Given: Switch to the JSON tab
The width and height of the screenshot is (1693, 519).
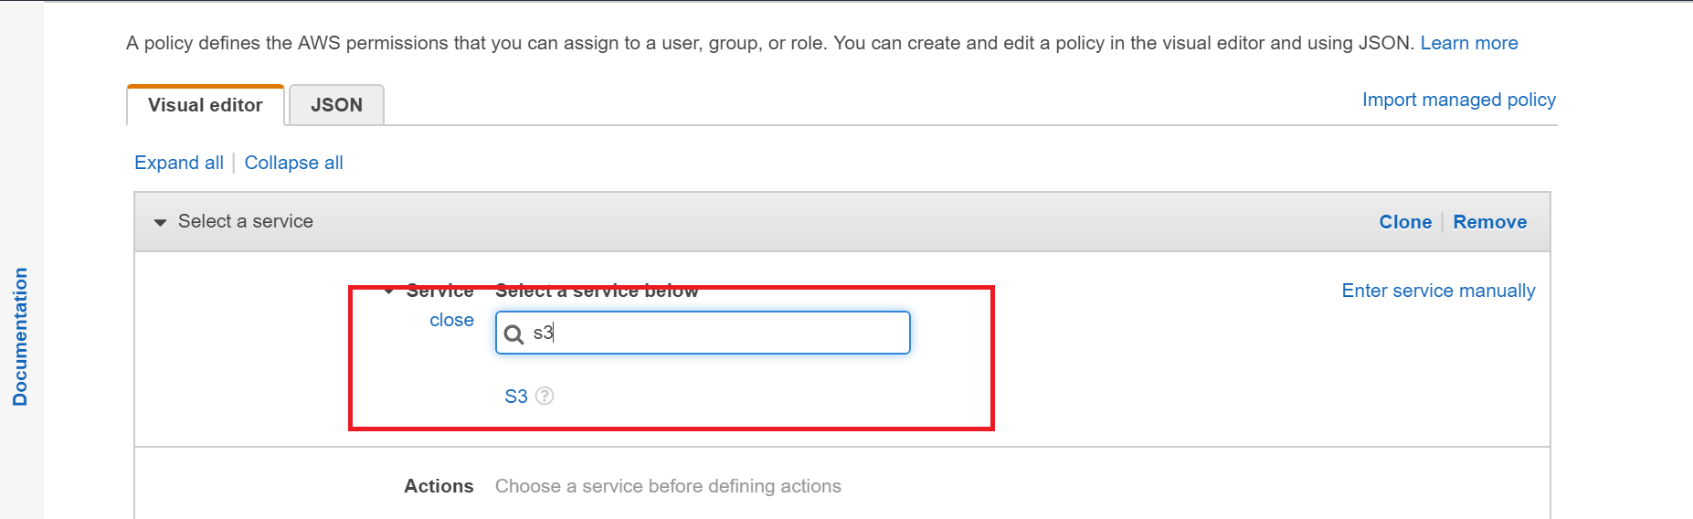Looking at the screenshot, I should tap(336, 105).
